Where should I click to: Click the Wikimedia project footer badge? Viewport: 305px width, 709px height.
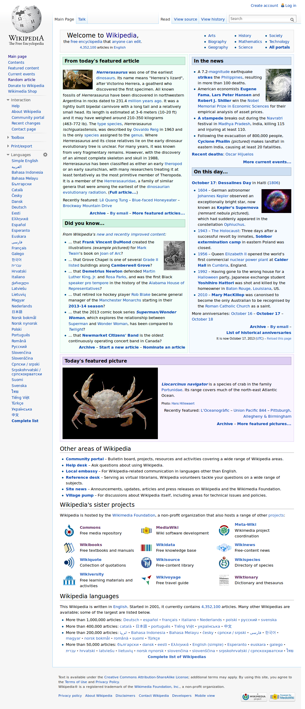click(x=254, y=697)
